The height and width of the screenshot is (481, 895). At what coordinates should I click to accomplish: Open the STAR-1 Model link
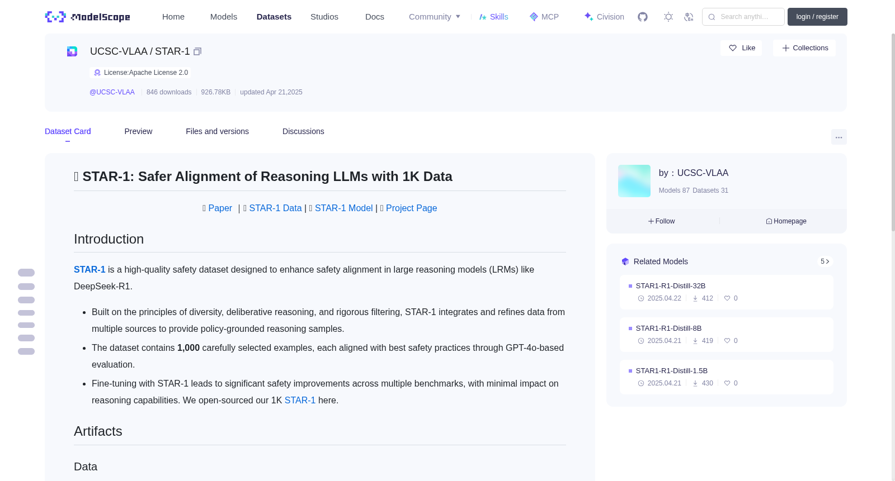tap(343, 208)
